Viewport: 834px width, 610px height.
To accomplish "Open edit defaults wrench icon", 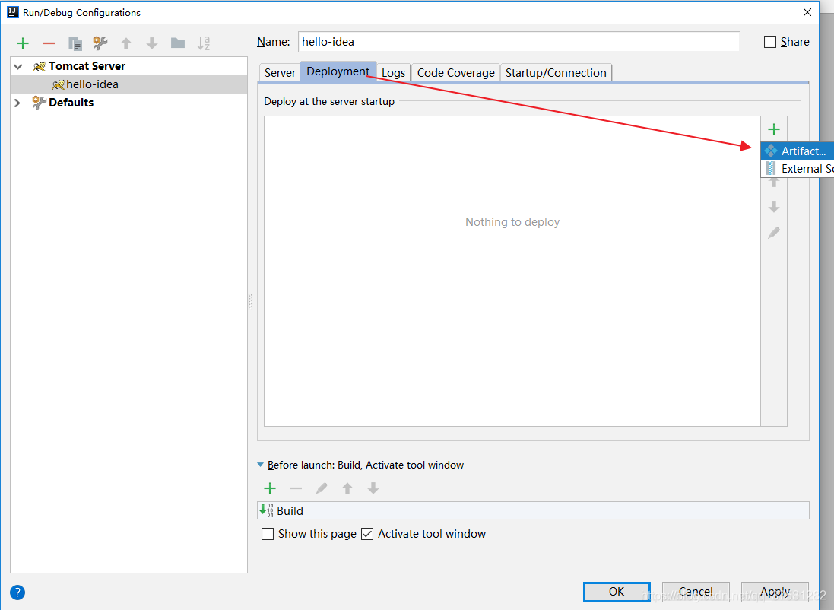I will [x=100, y=43].
